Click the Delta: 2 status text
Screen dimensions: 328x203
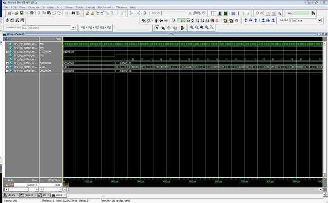tap(83, 200)
